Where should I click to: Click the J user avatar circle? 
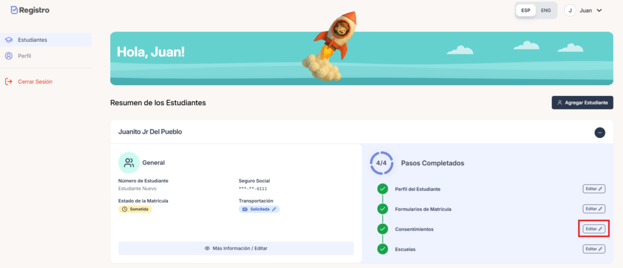tap(570, 10)
